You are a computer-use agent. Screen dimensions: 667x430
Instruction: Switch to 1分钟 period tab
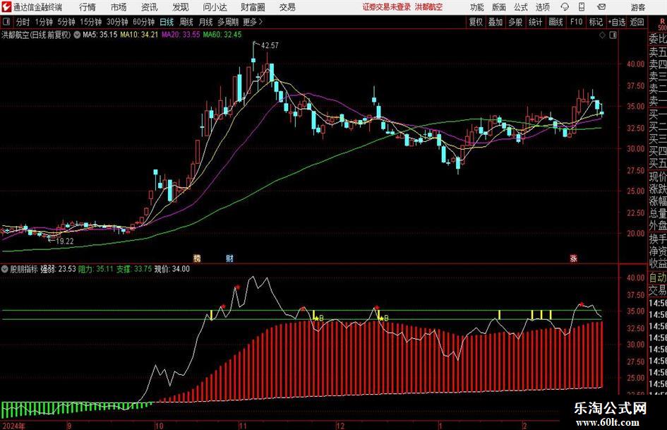coord(43,22)
